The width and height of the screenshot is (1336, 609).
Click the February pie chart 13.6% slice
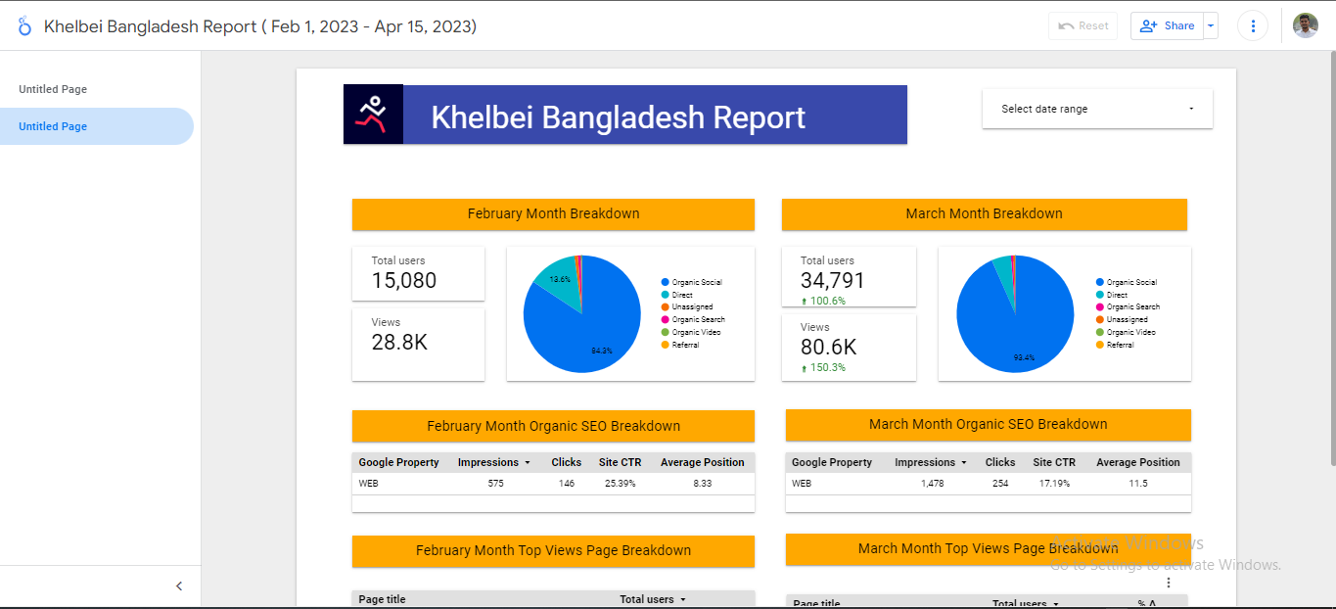[x=558, y=278]
